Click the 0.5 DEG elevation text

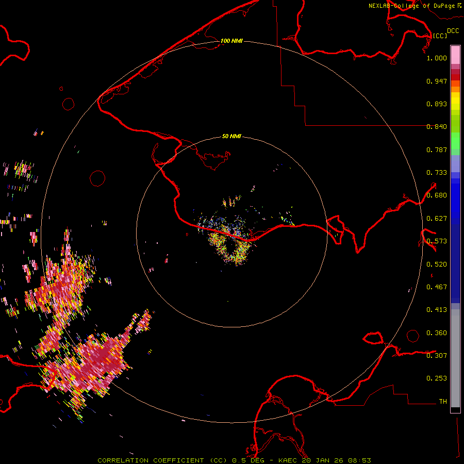click(x=248, y=460)
